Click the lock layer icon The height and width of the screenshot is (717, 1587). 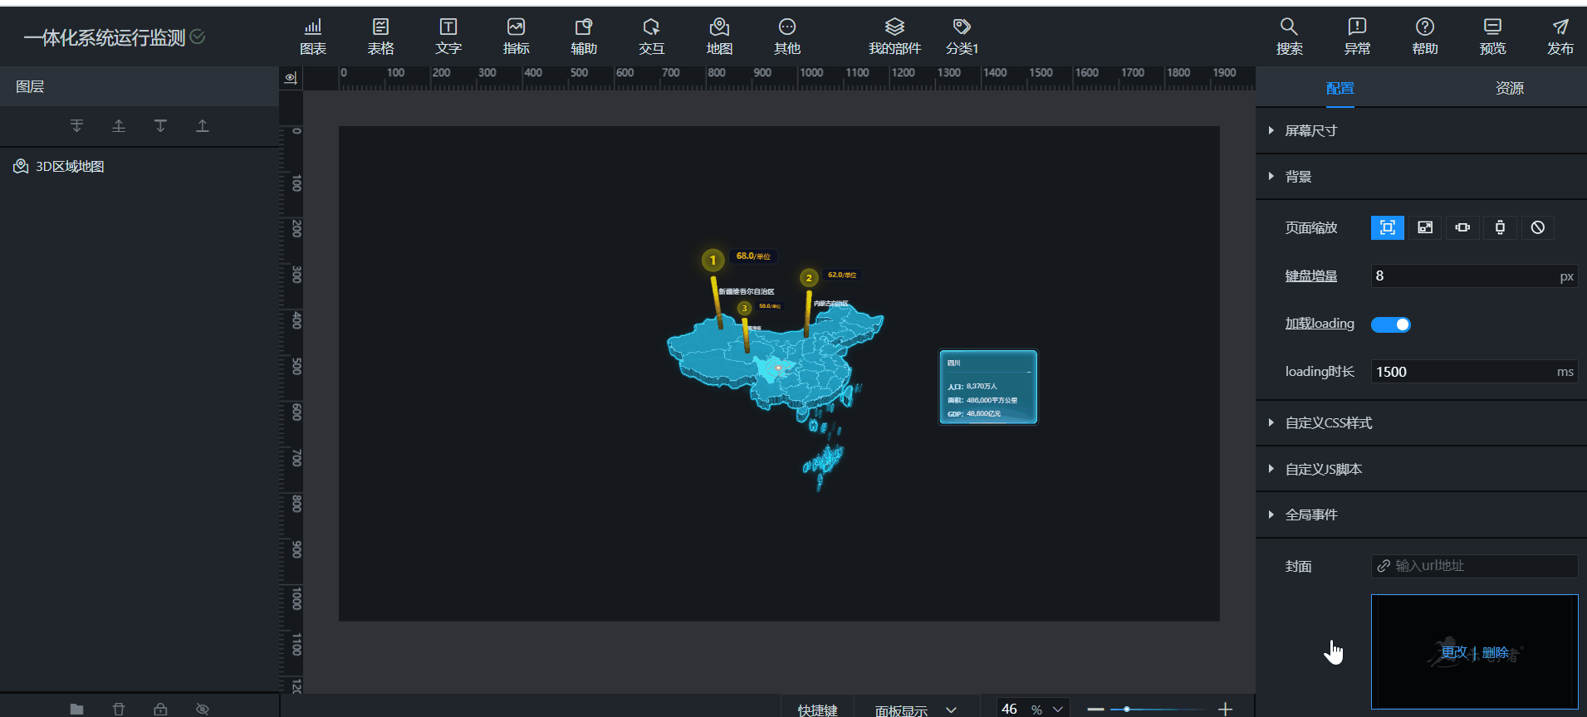pos(160,709)
